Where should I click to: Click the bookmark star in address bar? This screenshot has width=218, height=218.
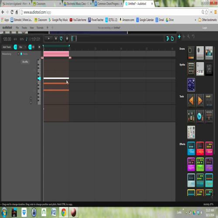(x=206, y=12)
